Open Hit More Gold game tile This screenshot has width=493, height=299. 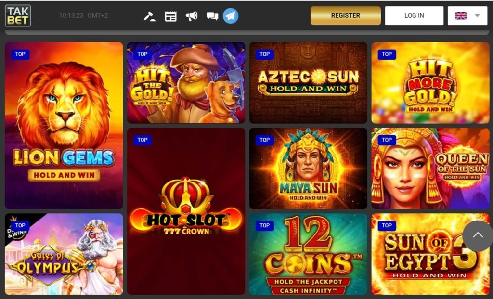pyautogui.click(x=430, y=83)
